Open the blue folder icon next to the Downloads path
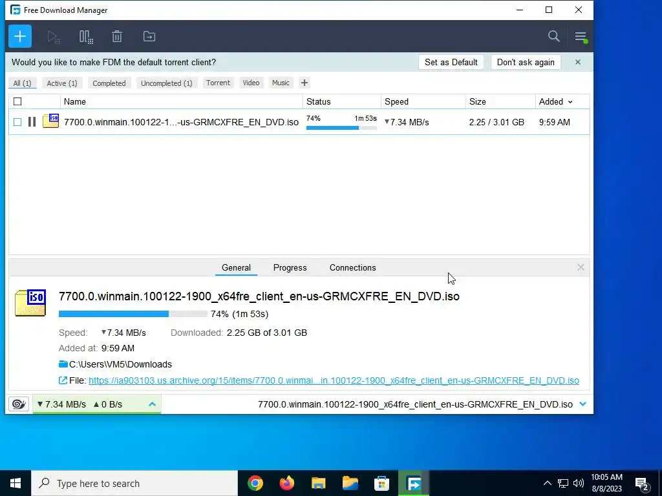The image size is (662, 496). point(63,364)
